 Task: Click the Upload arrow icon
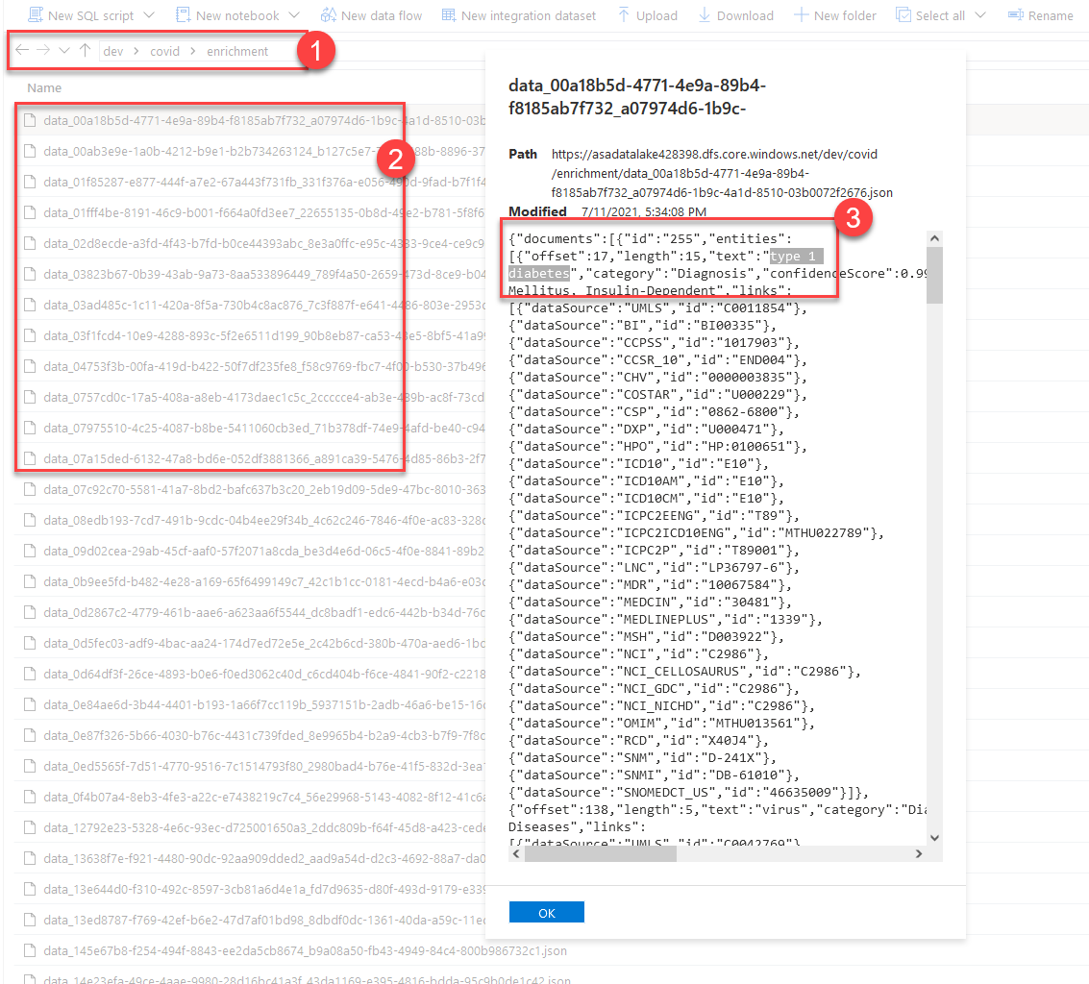tap(624, 15)
